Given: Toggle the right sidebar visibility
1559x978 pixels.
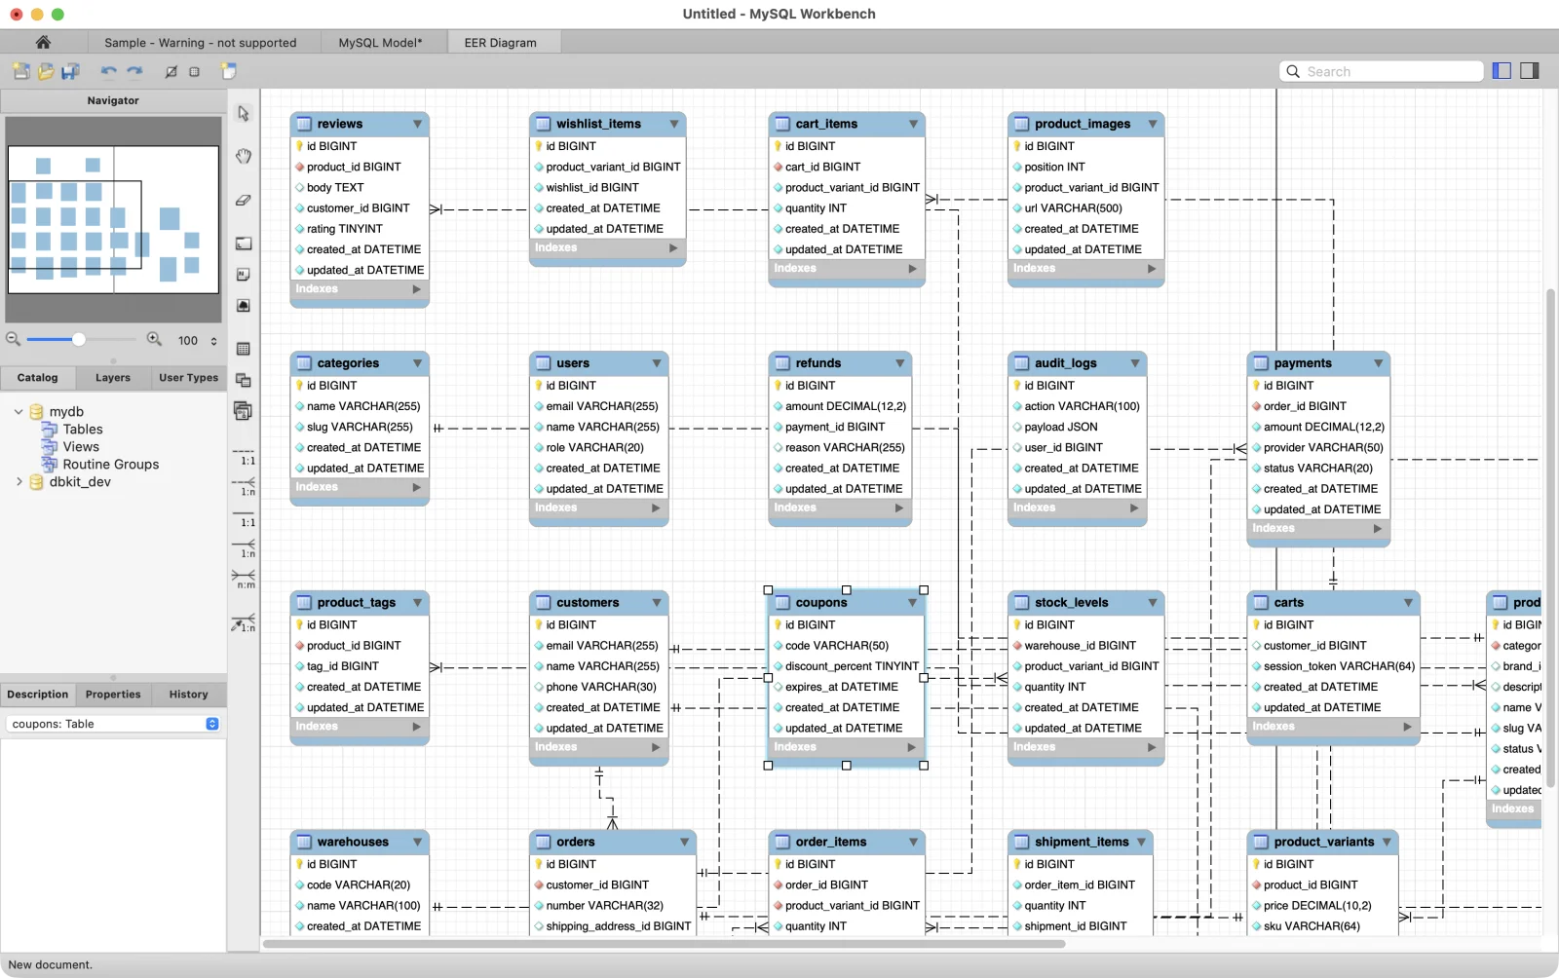Looking at the screenshot, I should [1530, 71].
